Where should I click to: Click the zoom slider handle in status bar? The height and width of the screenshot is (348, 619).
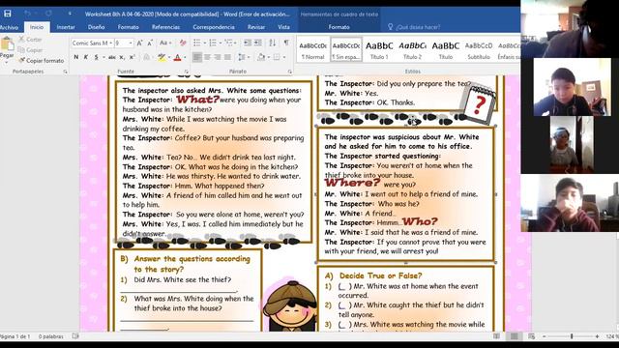point(572,336)
